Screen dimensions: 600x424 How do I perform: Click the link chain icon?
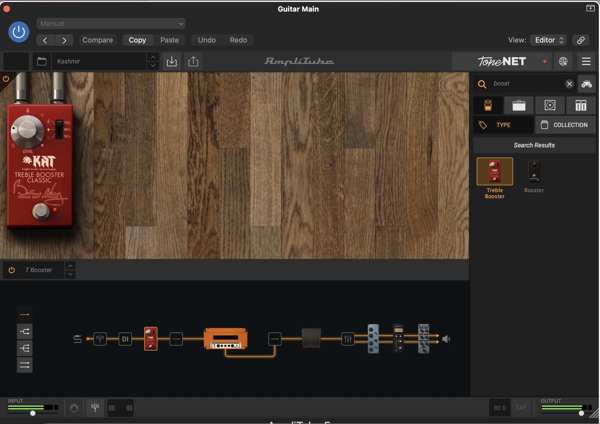point(581,40)
